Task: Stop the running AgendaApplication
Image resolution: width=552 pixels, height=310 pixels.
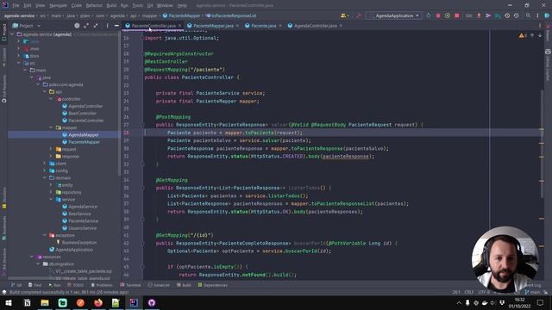Action: [457, 15]
